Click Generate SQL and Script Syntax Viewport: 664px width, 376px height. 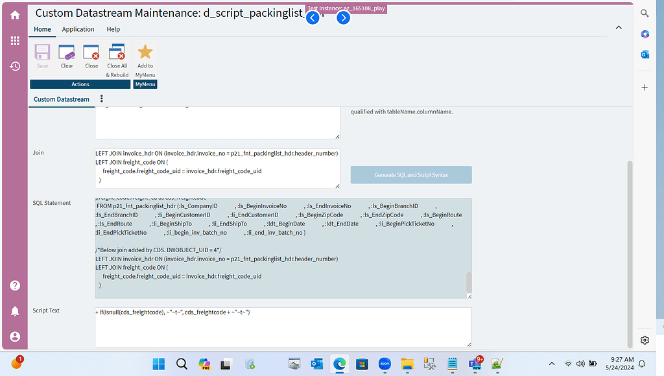[x=411, y=174]
